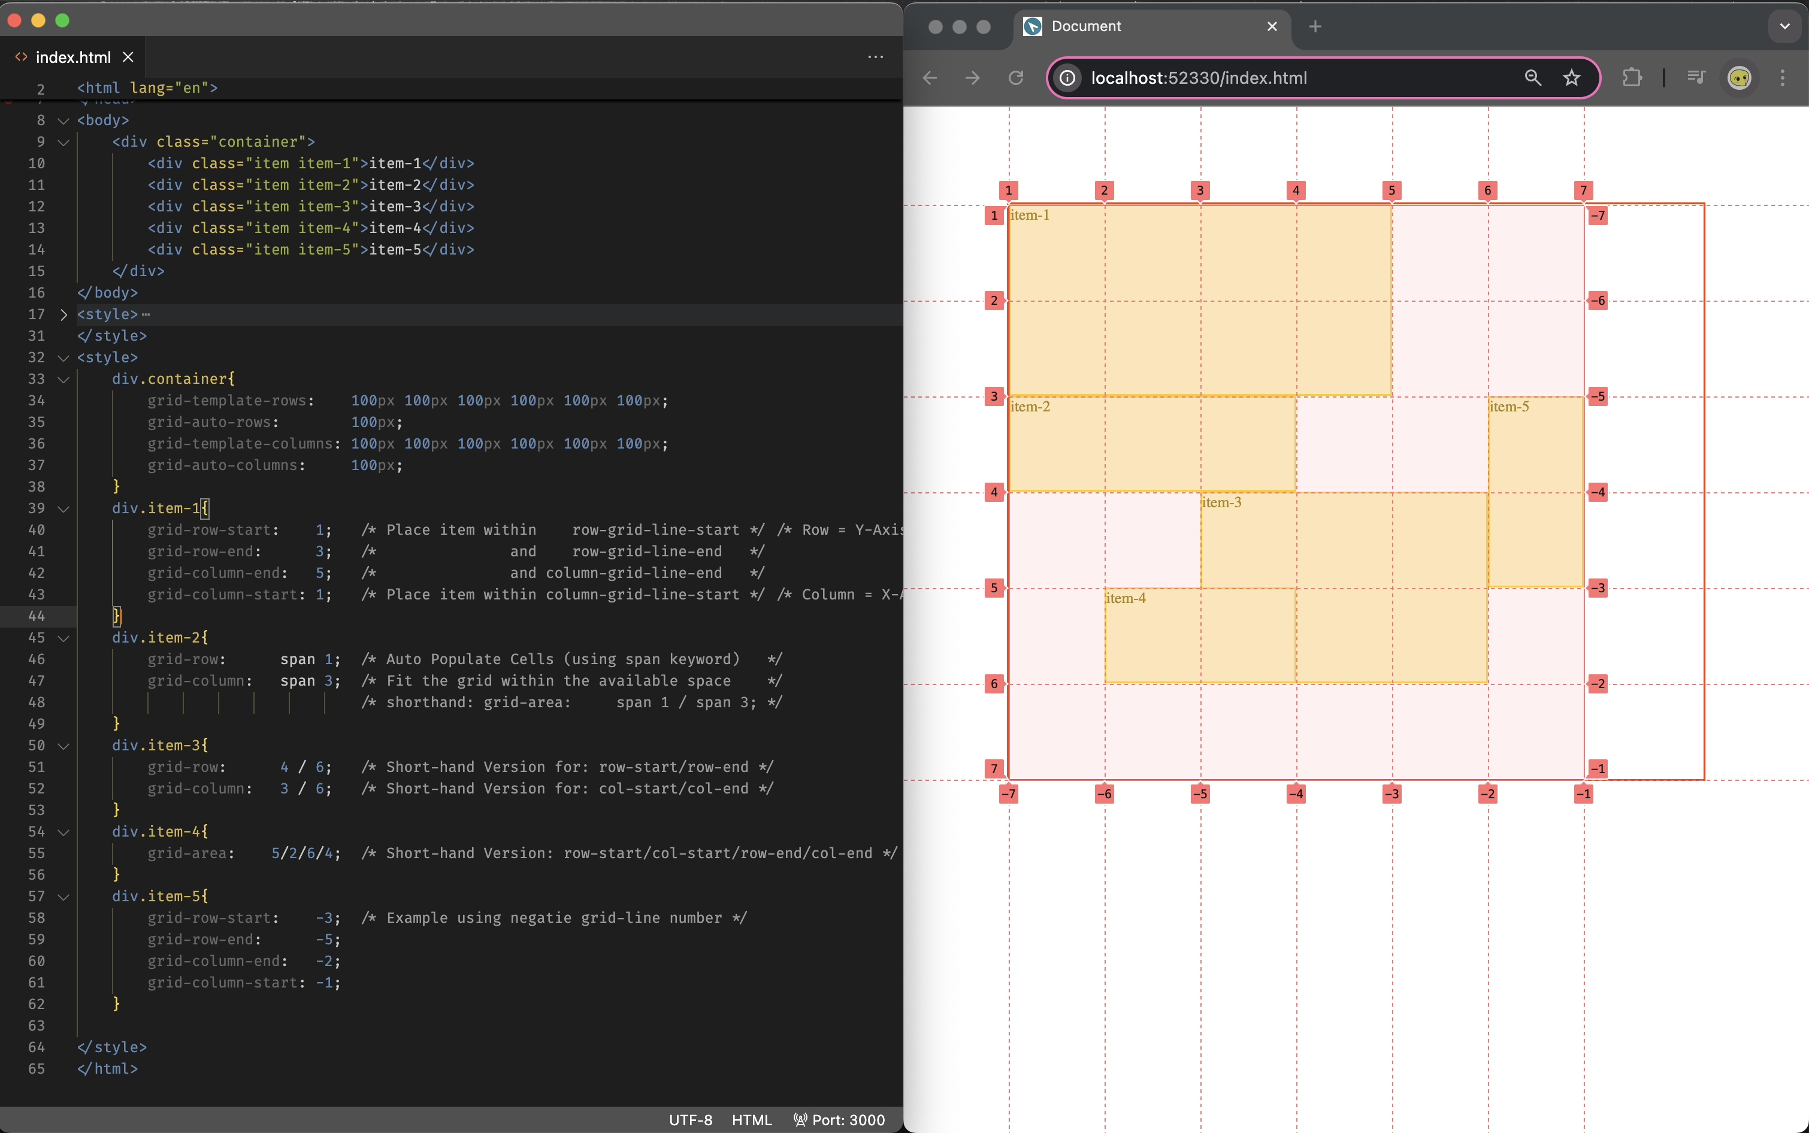Screen dimensions: 1809x1133
Task: Open the tab search dropdown chevron
Action: (1785, 27)
